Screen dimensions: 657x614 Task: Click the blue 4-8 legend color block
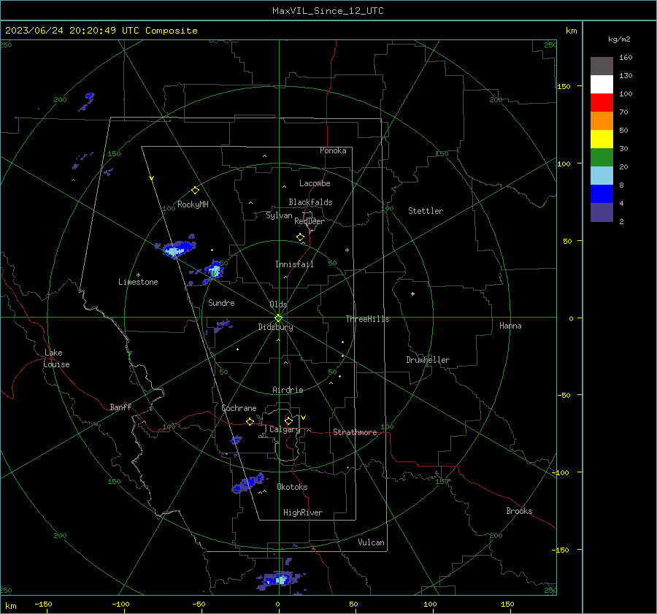602,194
